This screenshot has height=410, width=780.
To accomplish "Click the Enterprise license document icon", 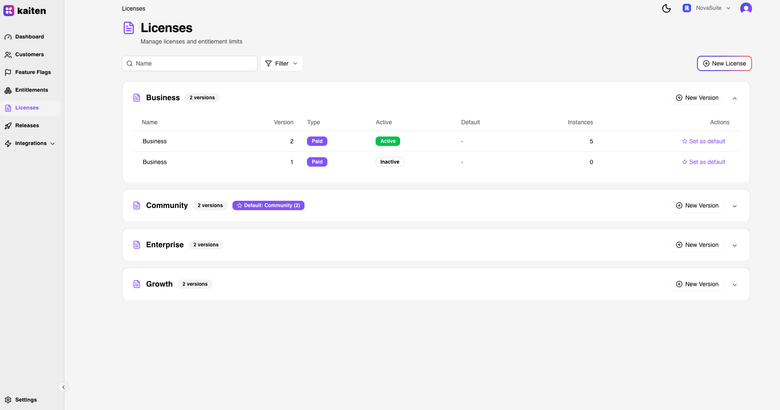I will click(137, 245).
